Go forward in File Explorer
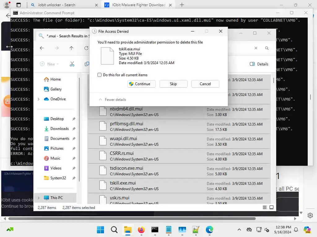This screenshot has width=317, height=237. click(x=57, y=48)
